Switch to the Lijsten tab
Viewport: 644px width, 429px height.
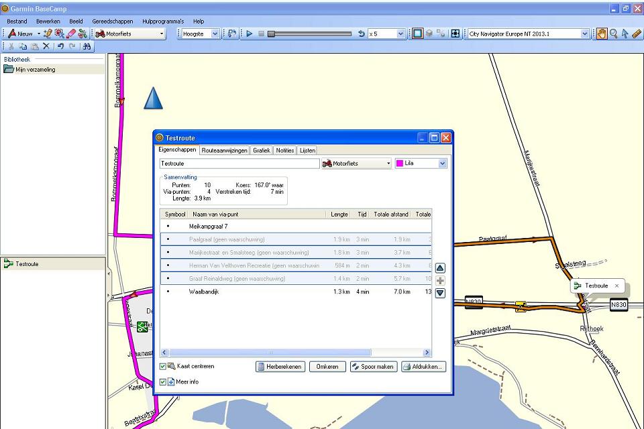307,150
